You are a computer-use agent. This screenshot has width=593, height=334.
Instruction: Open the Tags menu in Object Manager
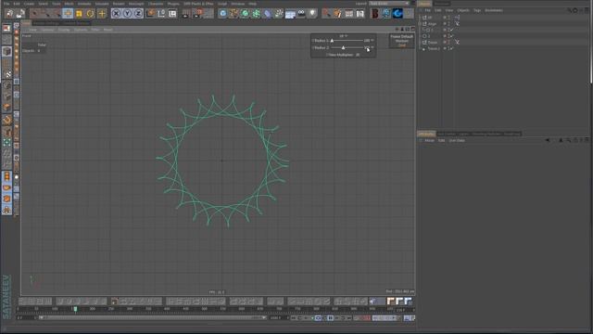point(477,10)
